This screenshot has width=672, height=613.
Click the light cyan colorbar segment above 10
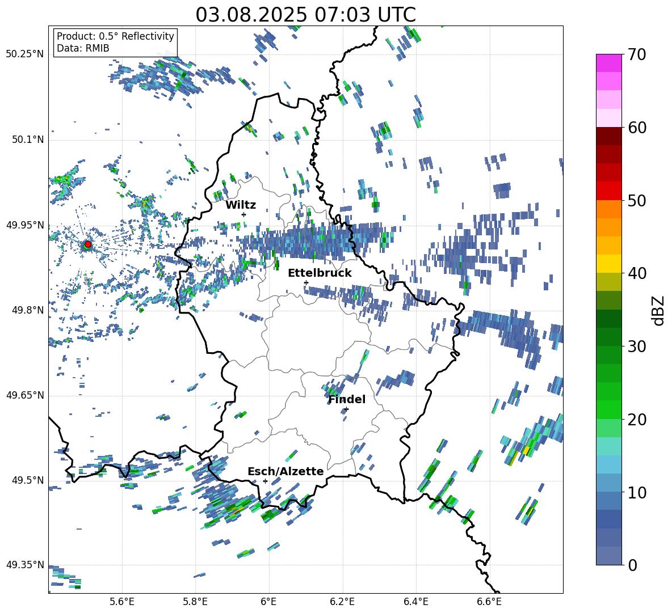click(608, 464)
